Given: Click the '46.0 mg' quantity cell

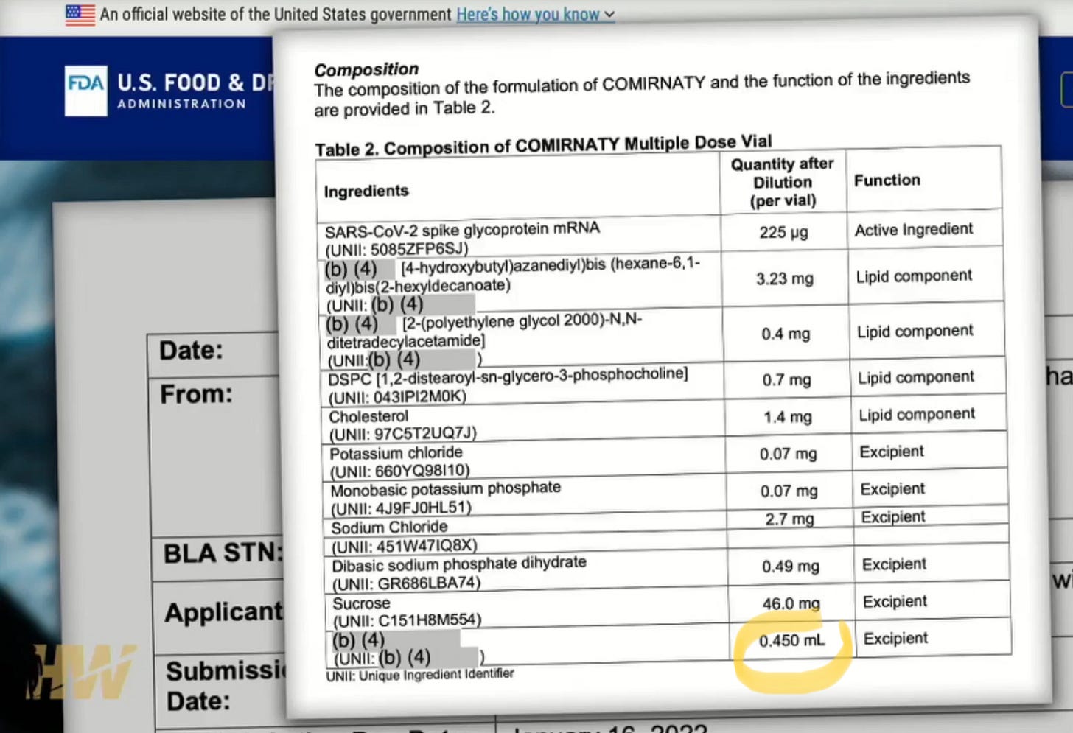Looking at the screenshot, I should point(791,603).
